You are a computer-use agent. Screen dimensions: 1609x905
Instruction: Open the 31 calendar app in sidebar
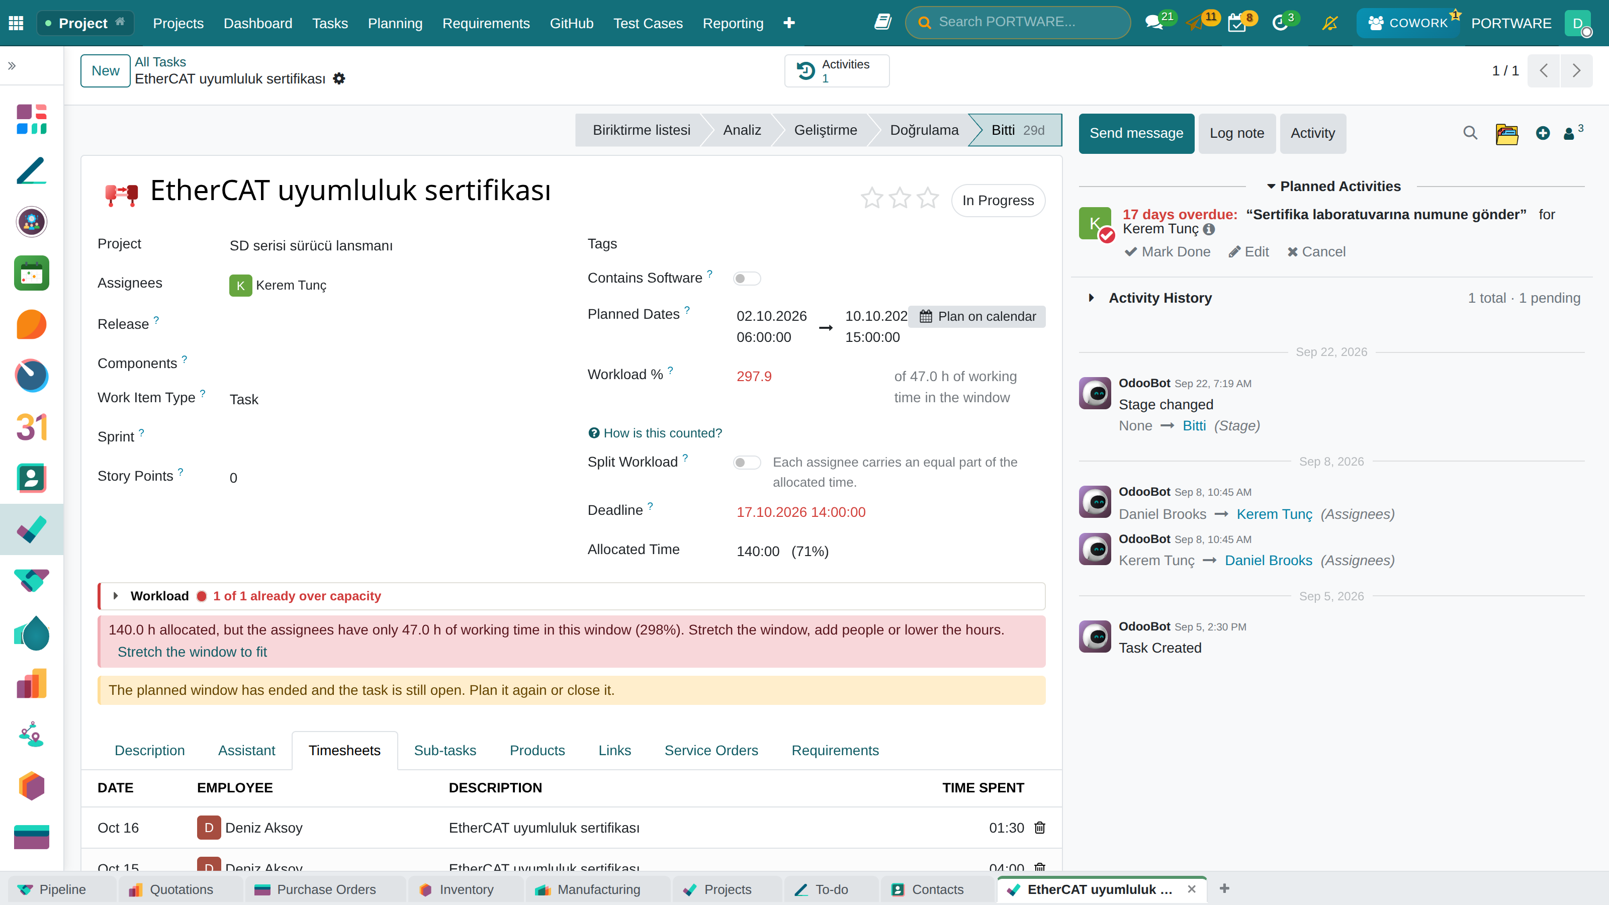pyautogui.click(x=31, y=427)
